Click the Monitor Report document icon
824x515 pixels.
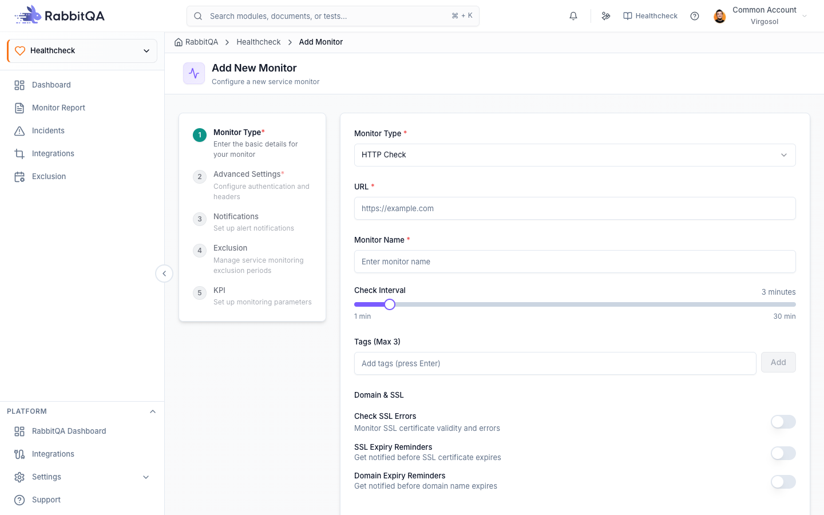19,108
